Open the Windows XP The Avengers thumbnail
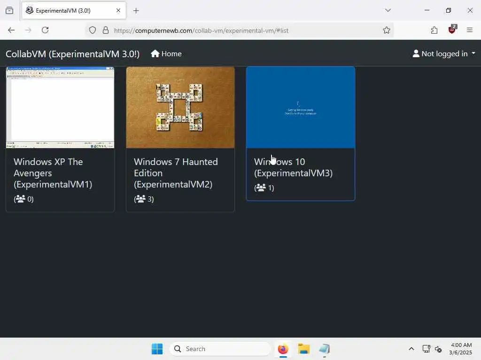 (60, 107)
